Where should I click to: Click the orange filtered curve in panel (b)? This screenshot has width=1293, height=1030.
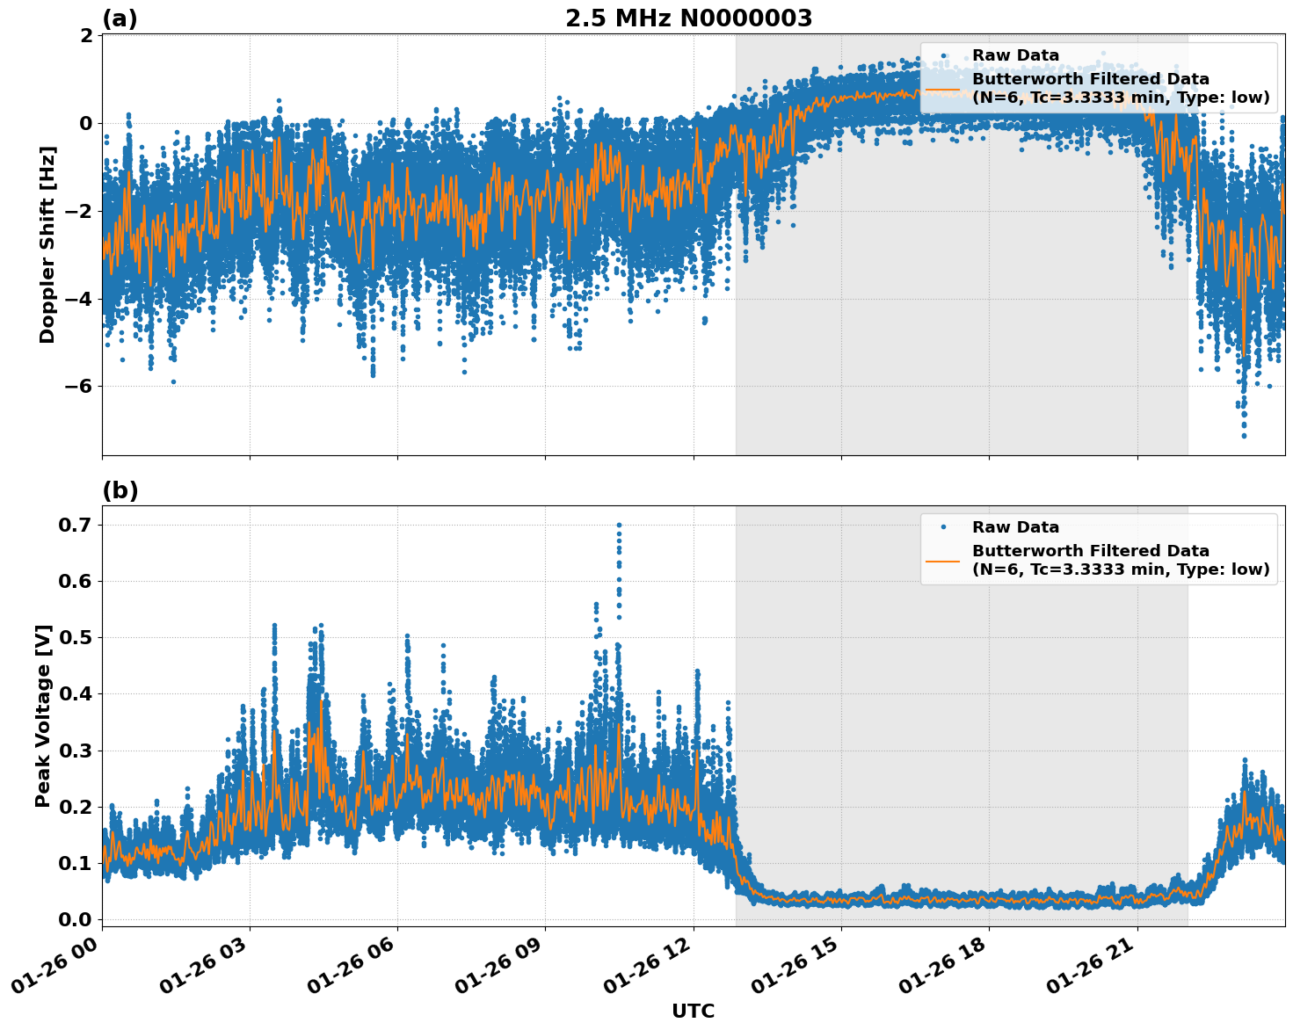[967, 901]
